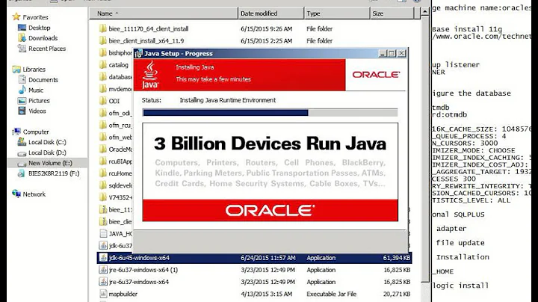Click the jre-6u37-windows-x64 (1) application icon

click(x=103, y=270)
